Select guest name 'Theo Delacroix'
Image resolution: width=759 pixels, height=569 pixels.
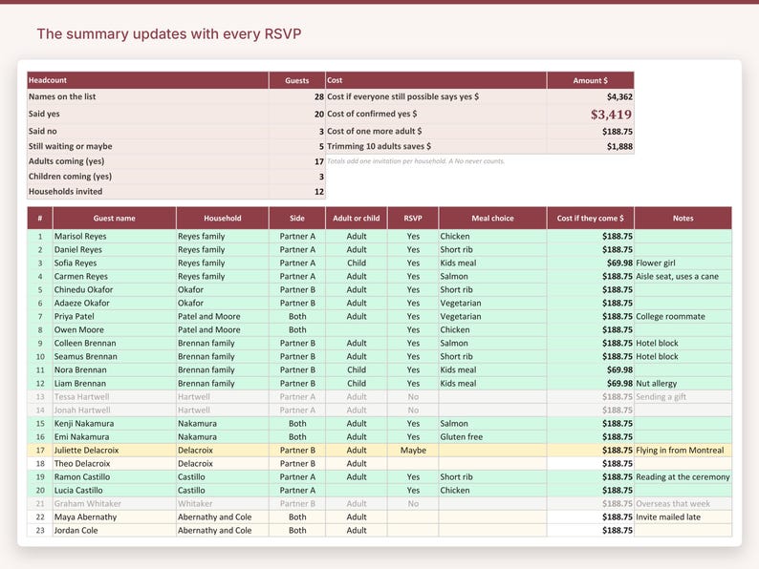[82, 464]
